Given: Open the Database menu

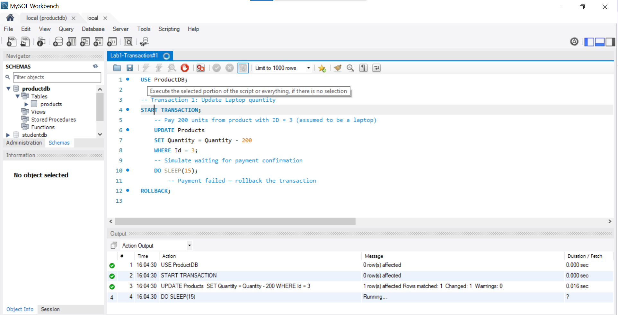Looking at the screenshot, I should (x=93, y=29).
